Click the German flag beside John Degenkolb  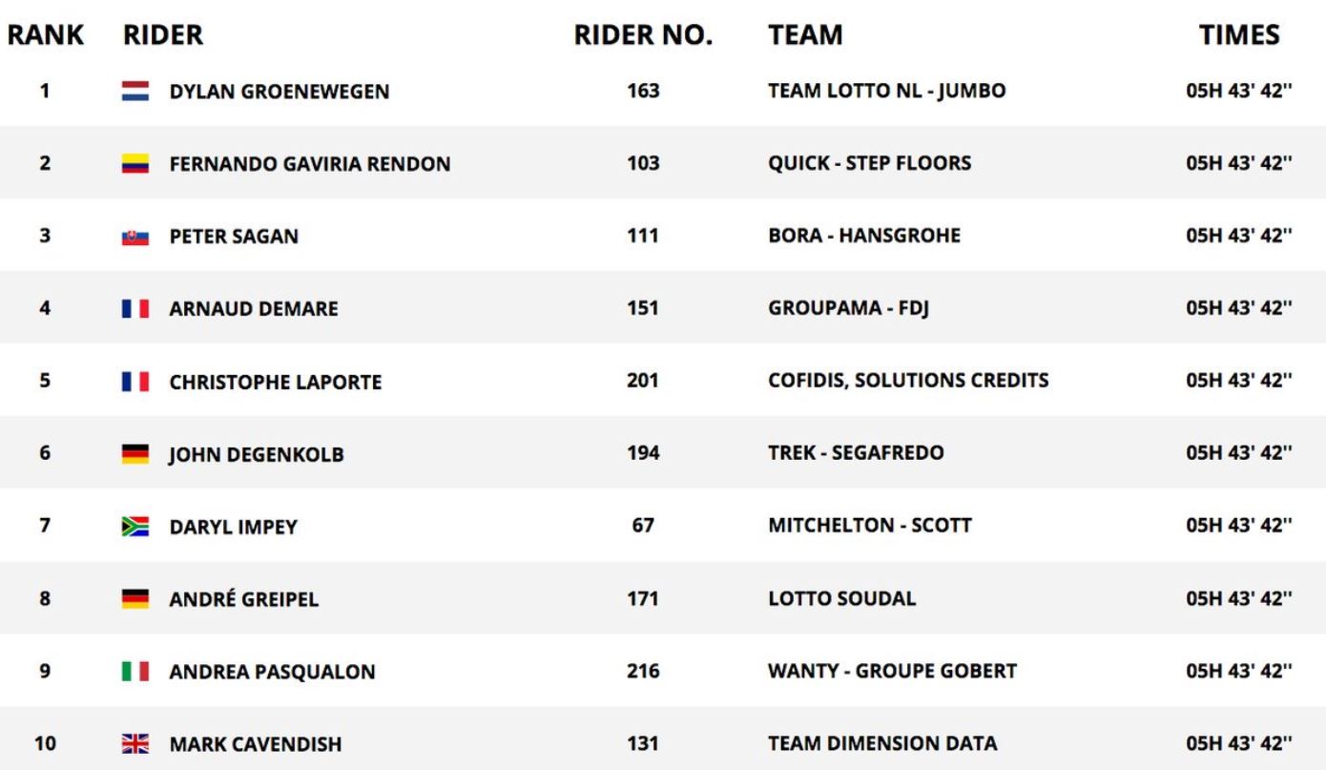135,454
